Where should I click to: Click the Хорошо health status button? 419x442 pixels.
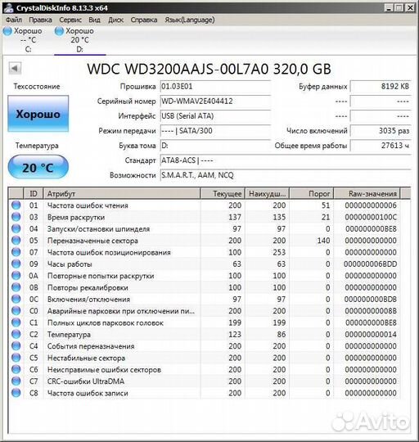click(x=38, y=114)
